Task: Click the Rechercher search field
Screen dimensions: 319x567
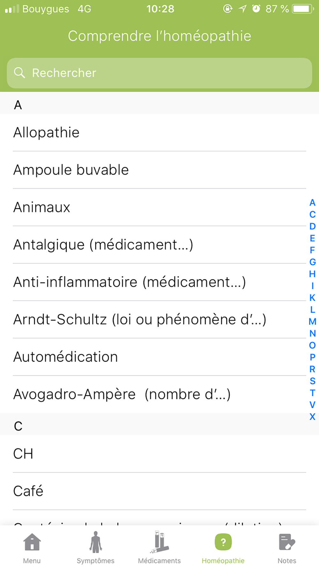Action: [x=159, y=73]
